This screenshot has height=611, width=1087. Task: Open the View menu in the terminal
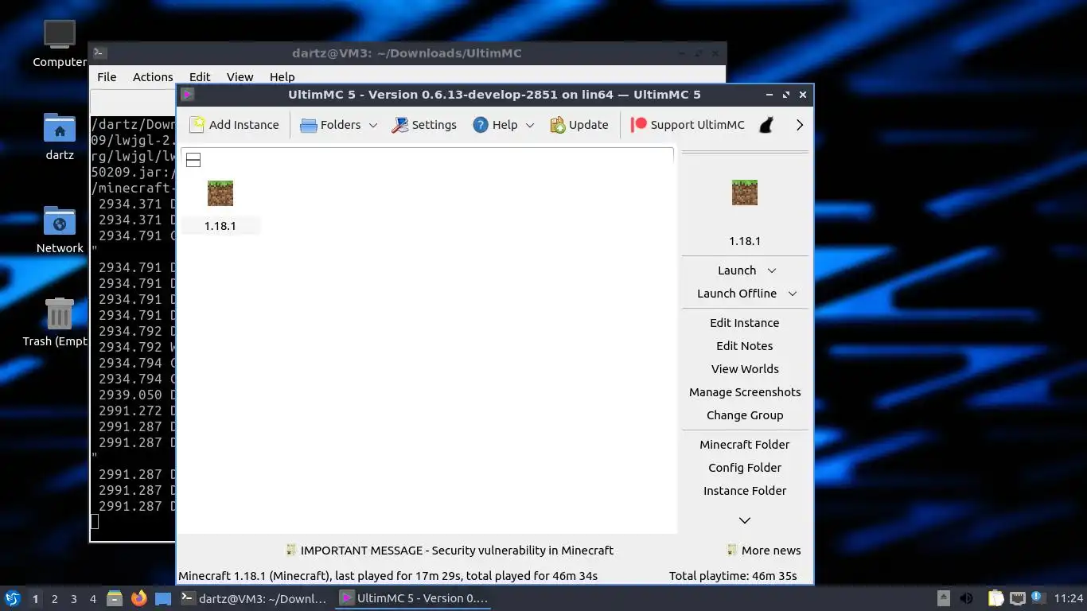click(x=240, y=77)
